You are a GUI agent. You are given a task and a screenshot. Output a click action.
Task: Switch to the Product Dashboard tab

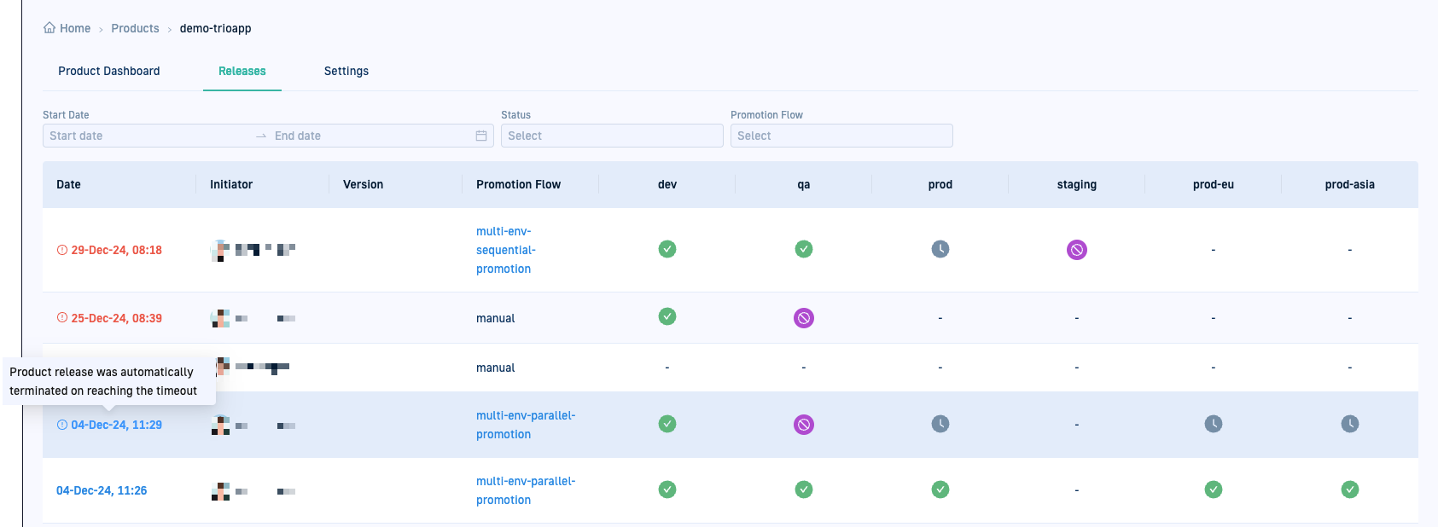[108, 71]
